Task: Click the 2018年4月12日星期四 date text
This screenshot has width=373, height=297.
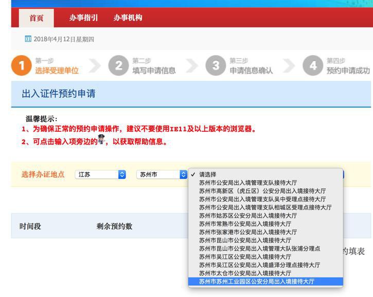Action: 64,39
